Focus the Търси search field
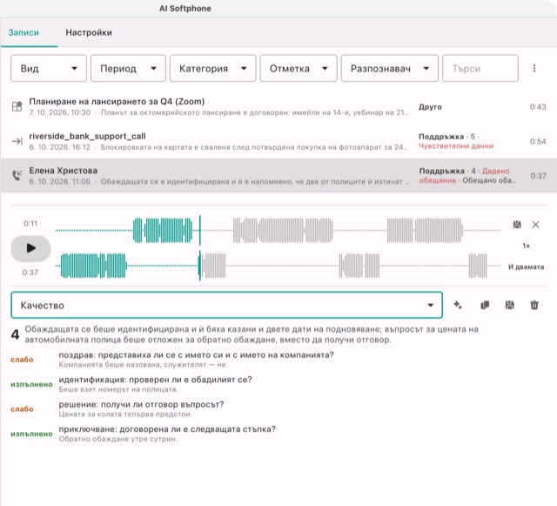 tap(480, 68)
